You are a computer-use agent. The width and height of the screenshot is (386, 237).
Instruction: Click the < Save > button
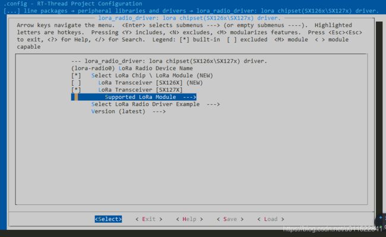pos(230,219)
